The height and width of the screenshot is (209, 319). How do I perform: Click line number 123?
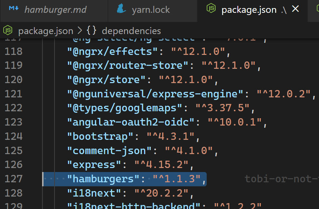(14, 122)
